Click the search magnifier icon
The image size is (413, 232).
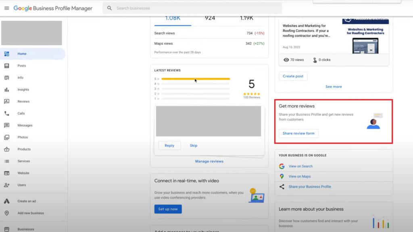tap(109, 8)
